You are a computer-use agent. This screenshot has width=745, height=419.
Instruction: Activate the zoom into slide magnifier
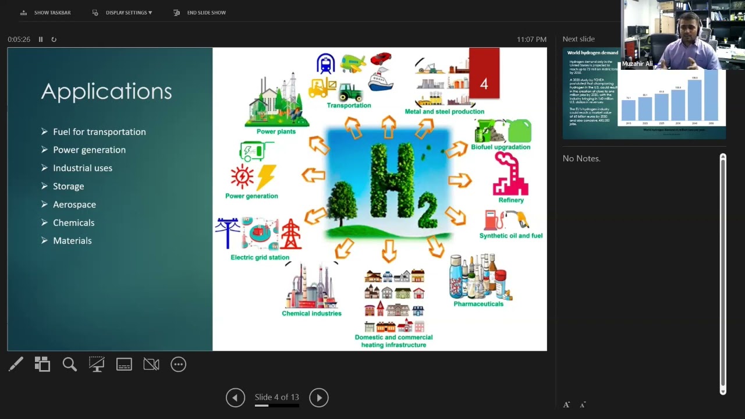coord(70,364)
